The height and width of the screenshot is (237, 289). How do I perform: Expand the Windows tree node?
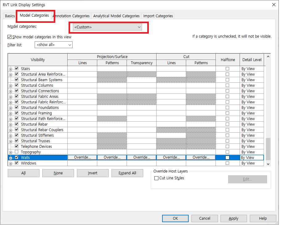(11, 164)
